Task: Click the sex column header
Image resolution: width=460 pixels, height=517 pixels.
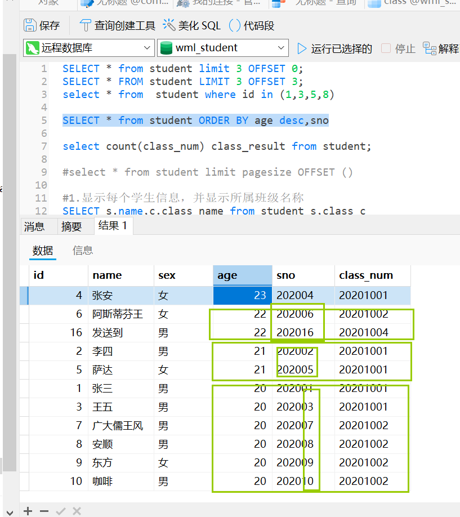Action: pyautogui.click(x=184, y=275)
